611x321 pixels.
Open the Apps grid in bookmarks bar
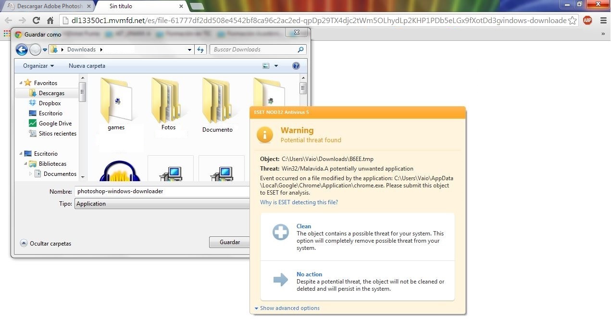(x=6, y=34)
